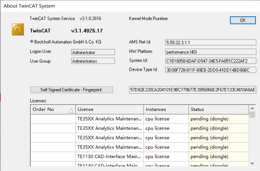Select the certificate fingerprint value field
Screen dimensions: 260x171
pos(193,90)
